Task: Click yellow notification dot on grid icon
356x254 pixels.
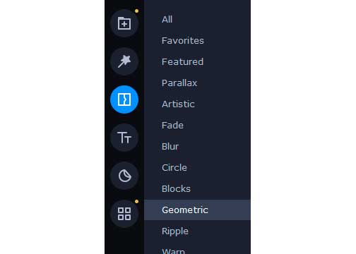Action: (136, 202)
